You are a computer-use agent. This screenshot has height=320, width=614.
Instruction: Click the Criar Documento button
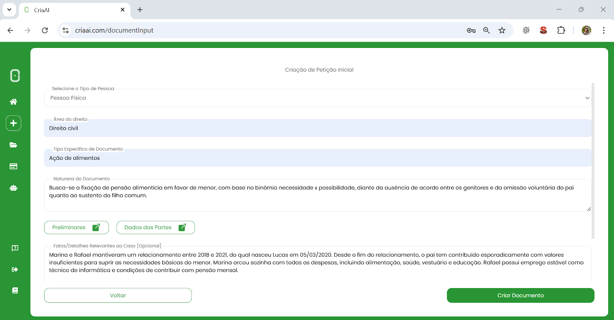(x=520, y=295)
